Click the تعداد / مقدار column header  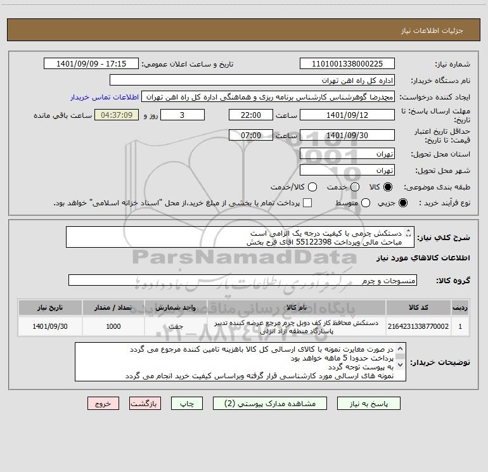pos(113,308)
